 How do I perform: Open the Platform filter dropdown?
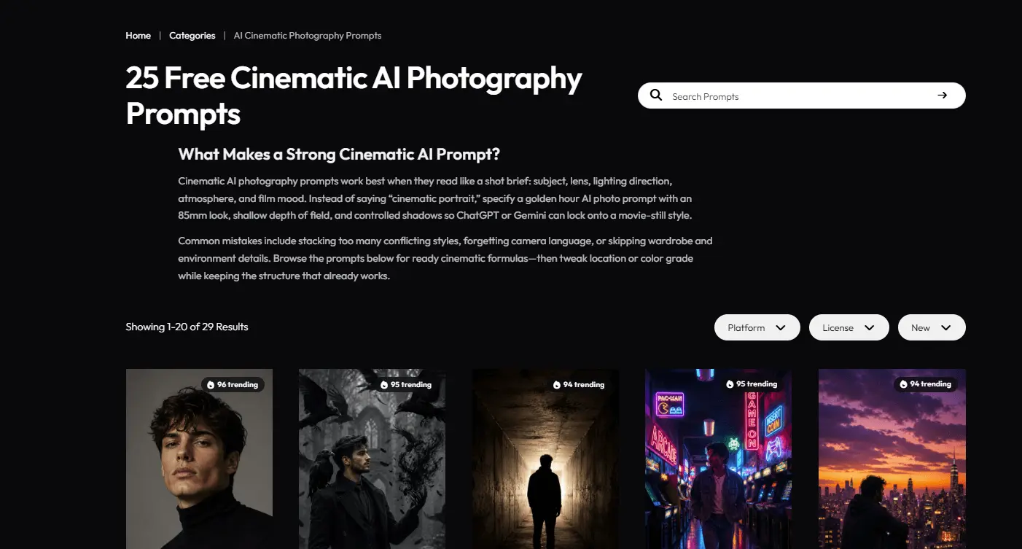(757, 327)
